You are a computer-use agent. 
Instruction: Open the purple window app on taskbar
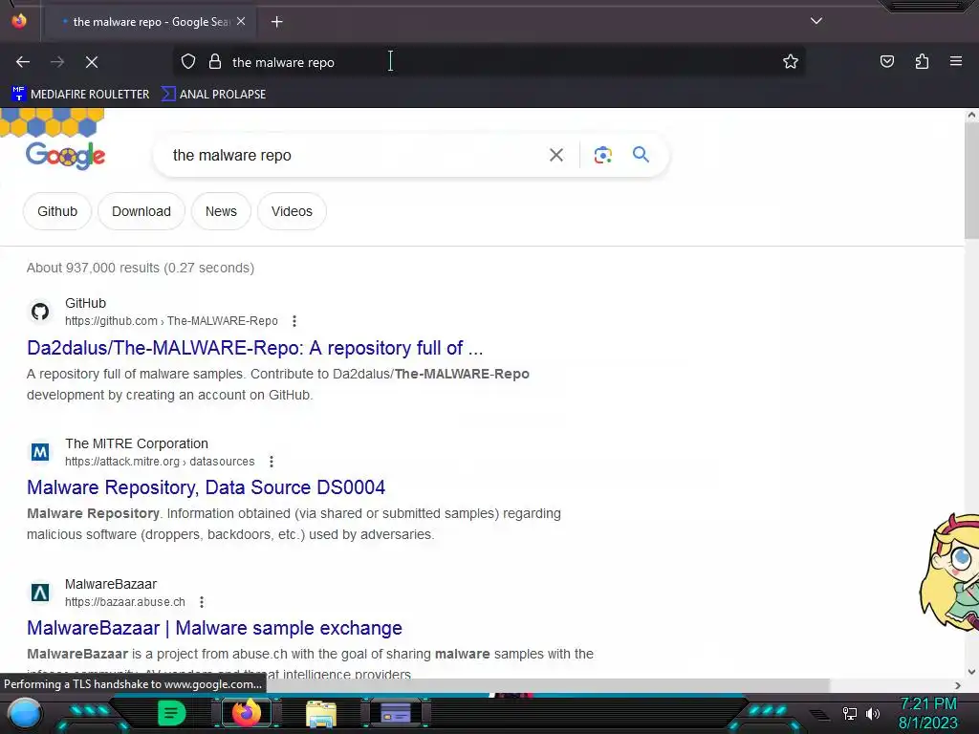[396, 713]
